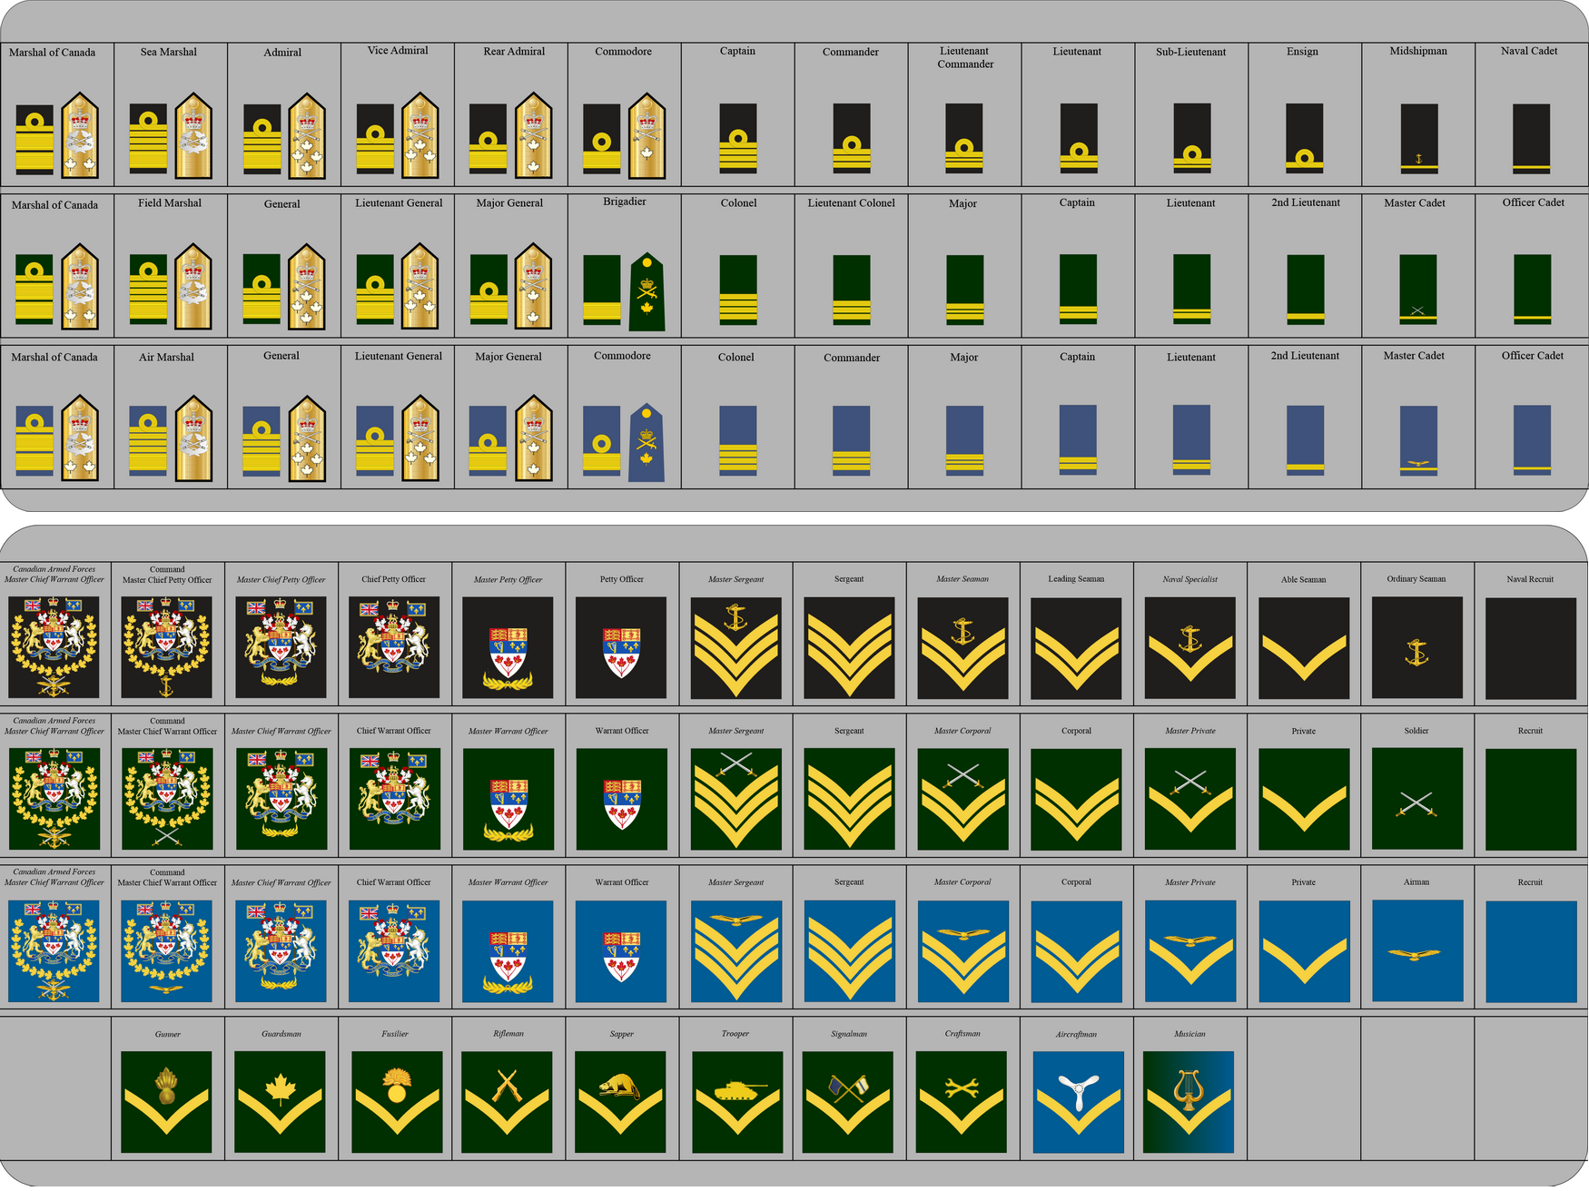
Task: Select the Field Marshal gold shoulder board
Action: [193, 287]
